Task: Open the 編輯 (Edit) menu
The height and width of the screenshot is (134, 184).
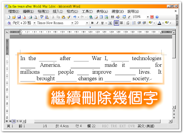Action: coord(28,11)
